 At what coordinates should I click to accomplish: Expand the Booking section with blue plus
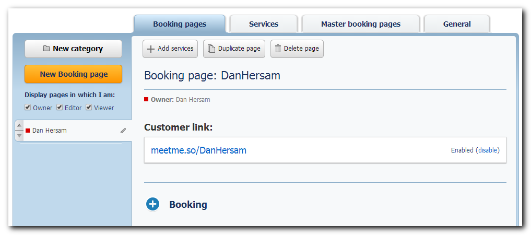coord(153,204)
